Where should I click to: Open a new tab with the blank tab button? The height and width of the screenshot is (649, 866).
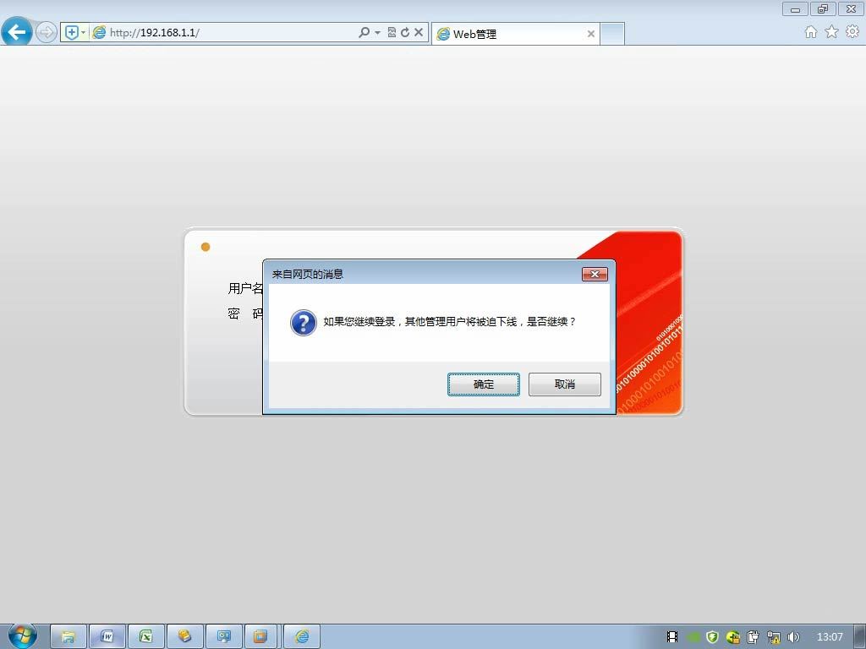click(x=612, y=34)
